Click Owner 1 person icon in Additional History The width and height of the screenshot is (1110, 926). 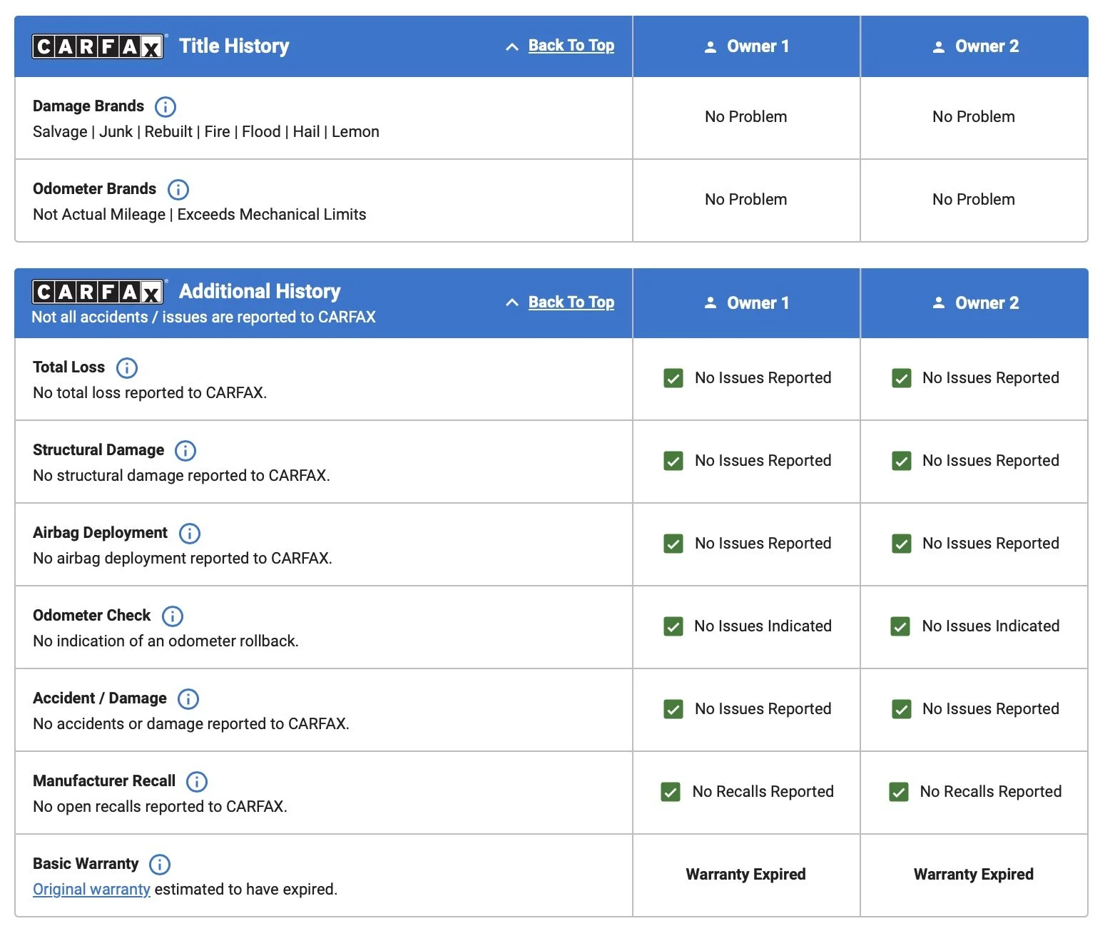point(711,302)
